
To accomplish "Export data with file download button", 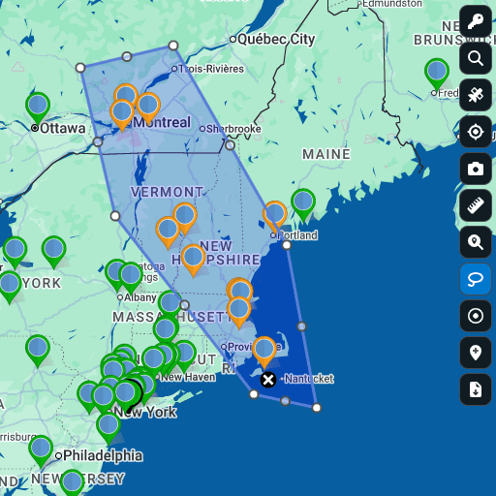I will [x=476, y=389].
